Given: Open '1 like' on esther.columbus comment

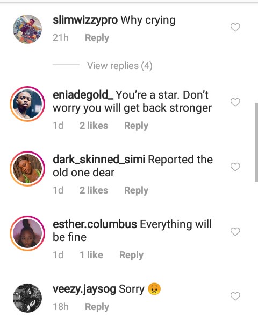Looking at the screenshot, I should click(91, 255).
